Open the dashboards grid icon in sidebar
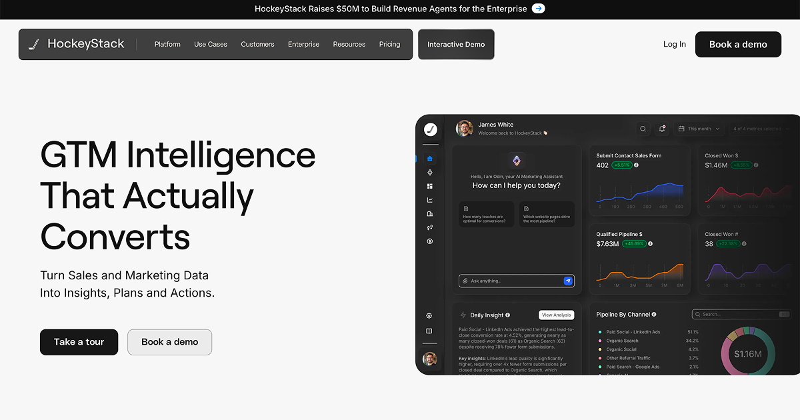800x420 pixels. (x=430, y=186)
